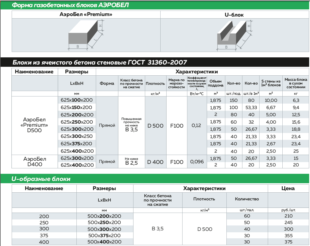Image resolution: width=310 pixels, height=246 pixels.
Task: Select the U-block size 500x250x200
Action: click(104, 222)
